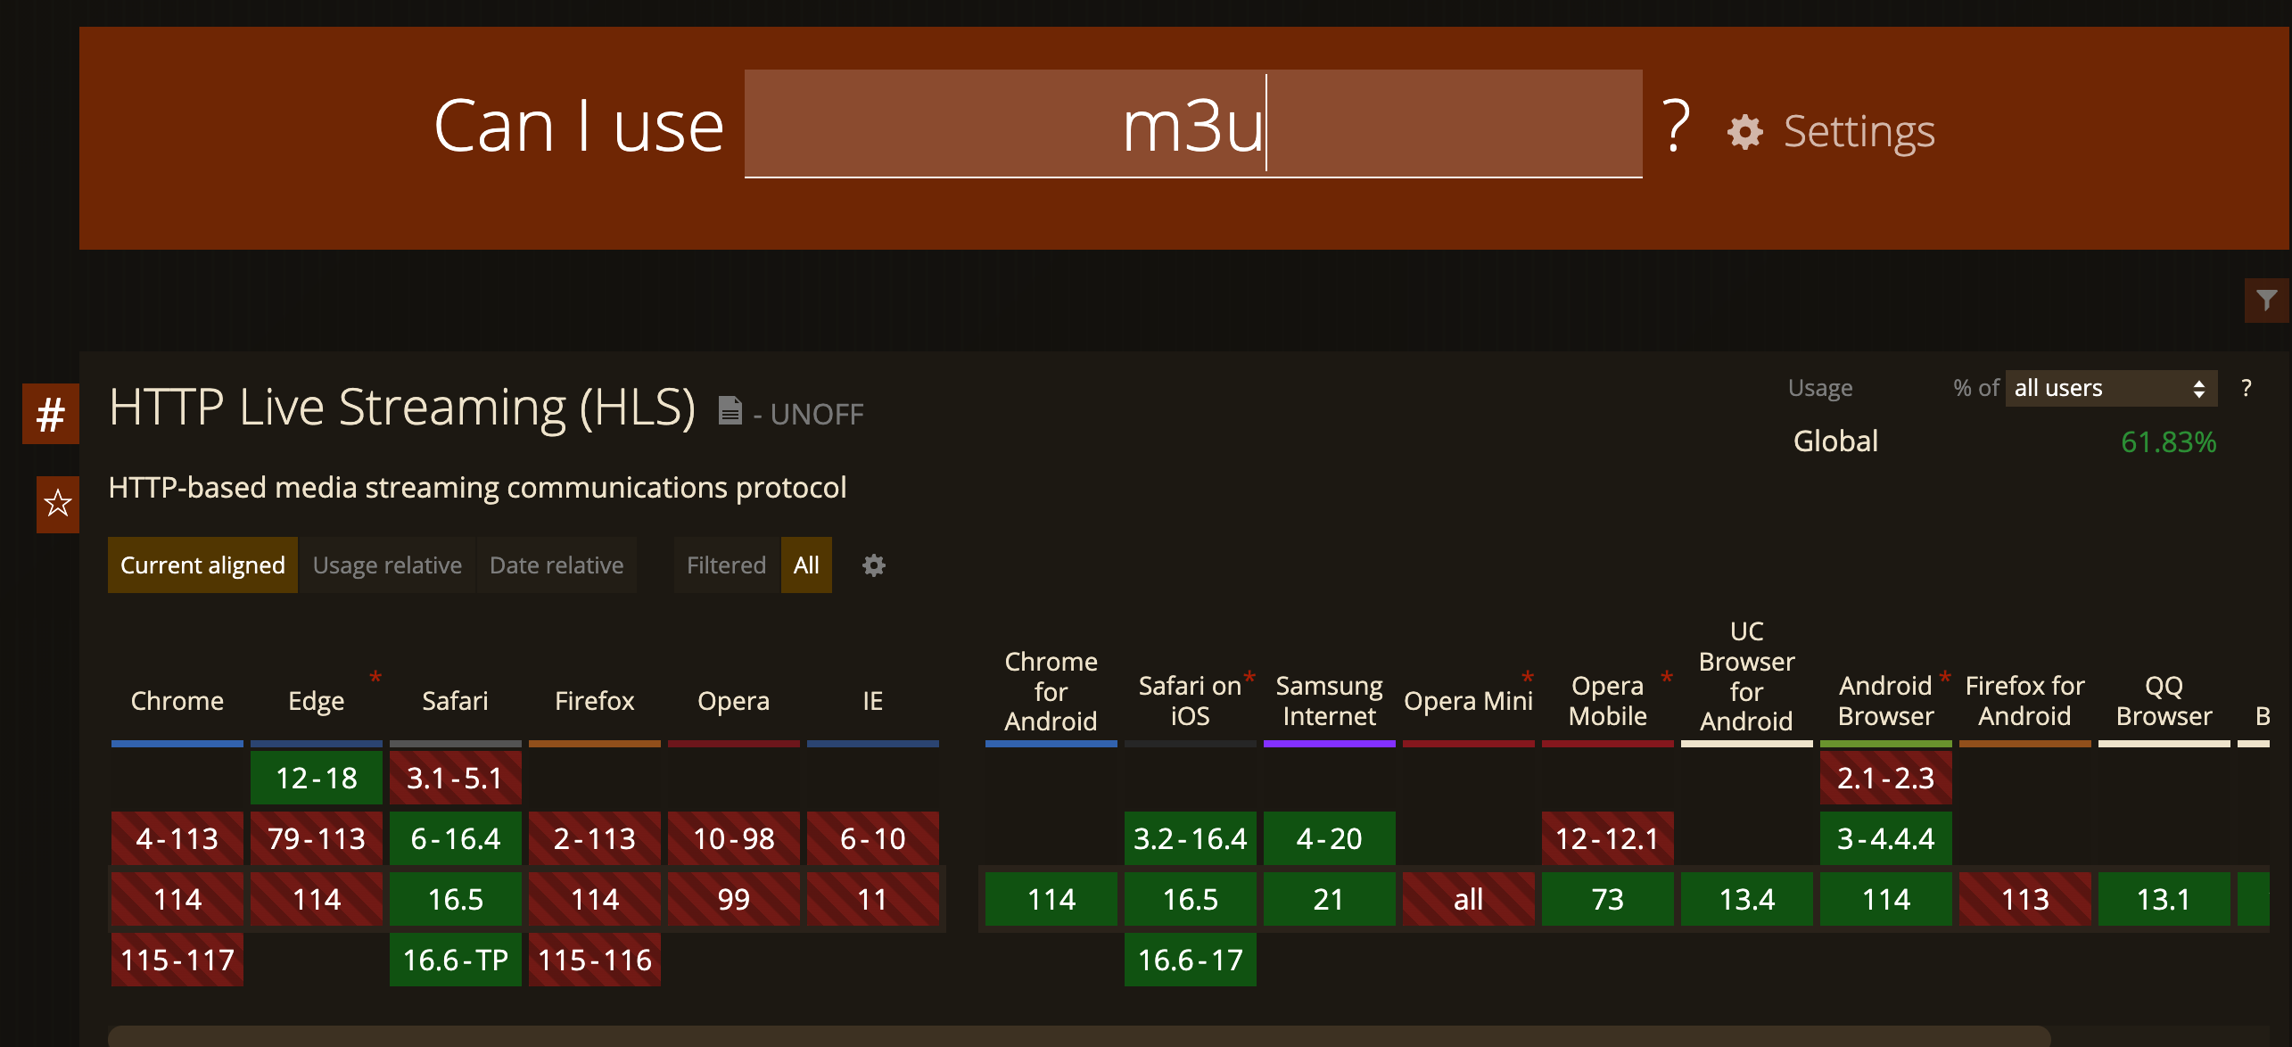Open HTTP Live Streaming (HLS) title link

(402, 408)
